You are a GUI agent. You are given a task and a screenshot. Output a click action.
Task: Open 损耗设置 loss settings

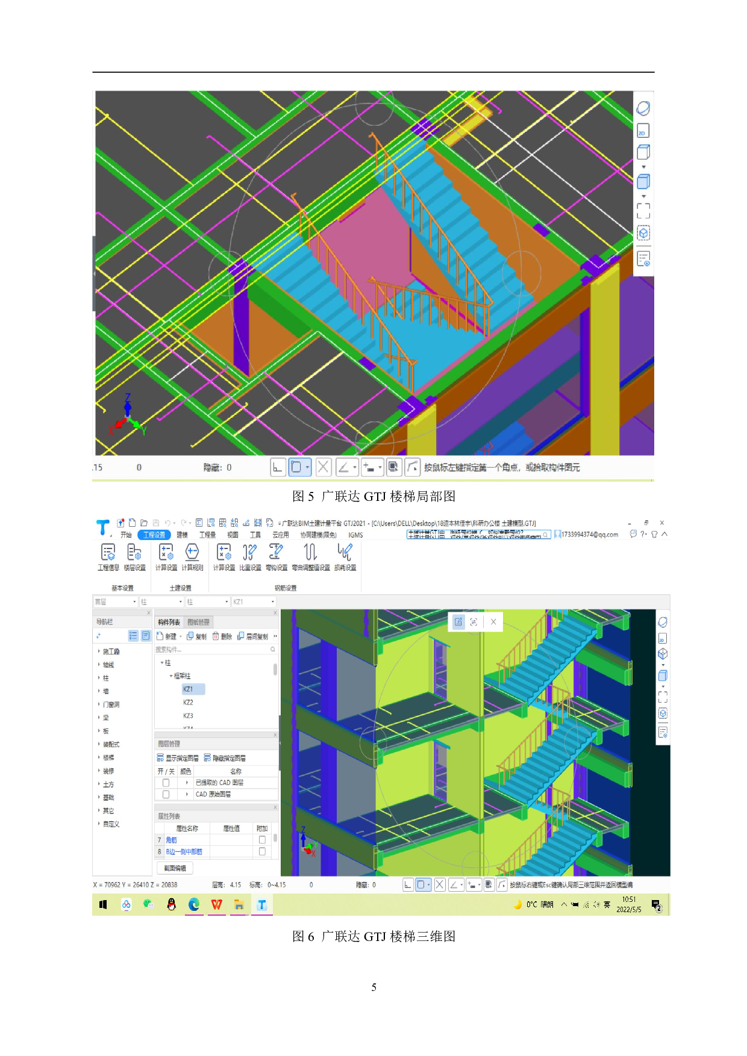pyautogui.click(x=345, y=556)
